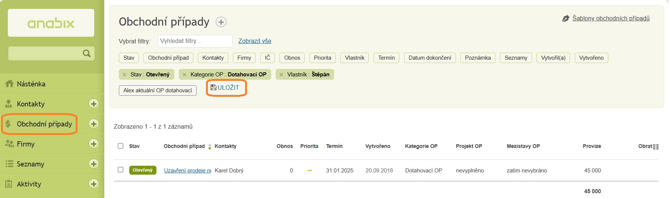Click plus icon beside Aktivity menu item
Image resolution: width=669 pixels, height=198 pixels.
(93, 184)
